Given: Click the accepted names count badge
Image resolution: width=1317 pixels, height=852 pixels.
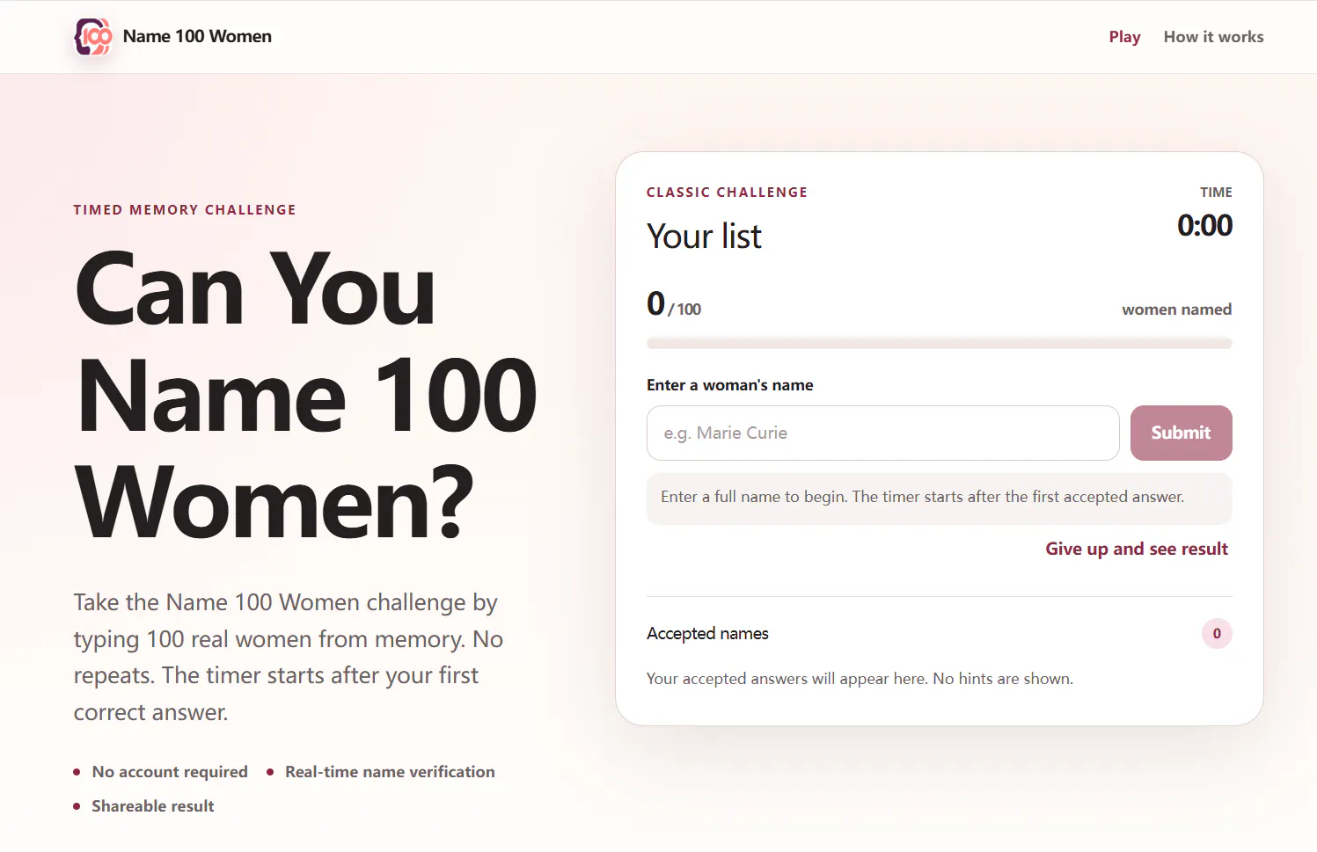Looking at the screenshot, I should (x=1217, y=633).
